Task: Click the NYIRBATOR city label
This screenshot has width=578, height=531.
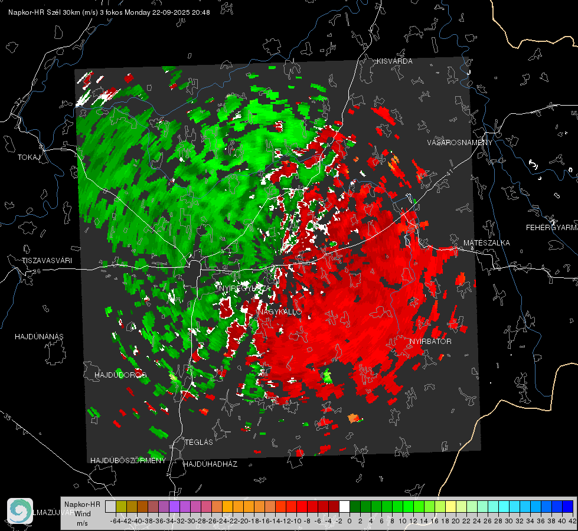Action: tap(430, 342)
